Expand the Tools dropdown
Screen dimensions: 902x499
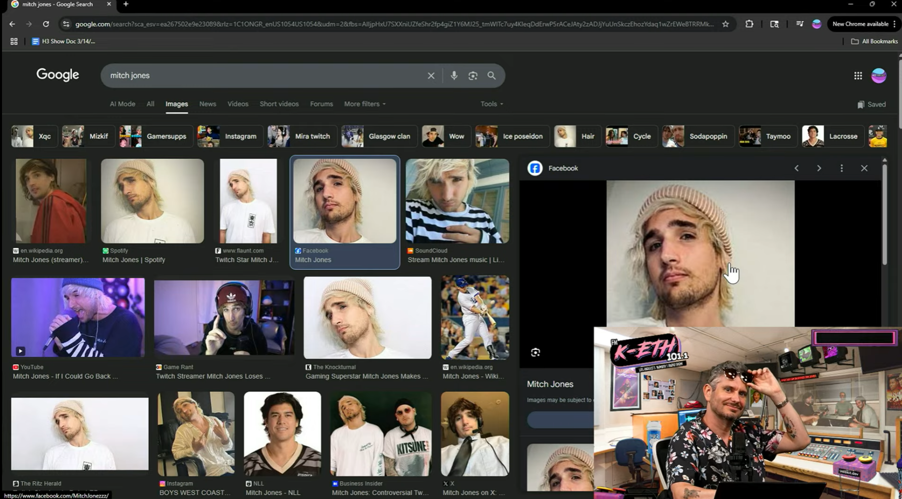point(492,104)
